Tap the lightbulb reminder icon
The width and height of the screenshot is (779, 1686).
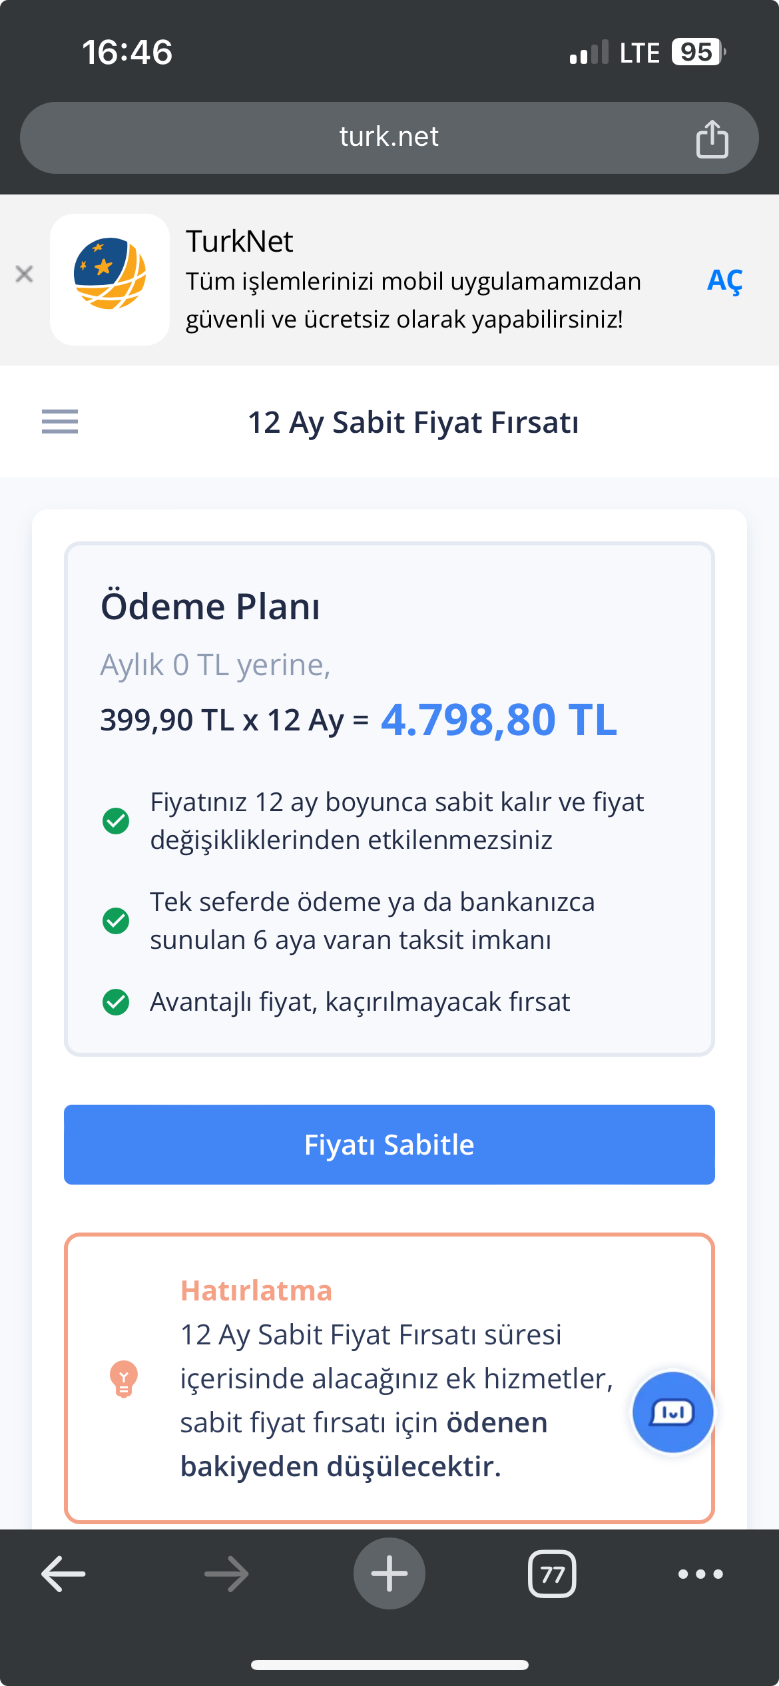click(124, 1378)
